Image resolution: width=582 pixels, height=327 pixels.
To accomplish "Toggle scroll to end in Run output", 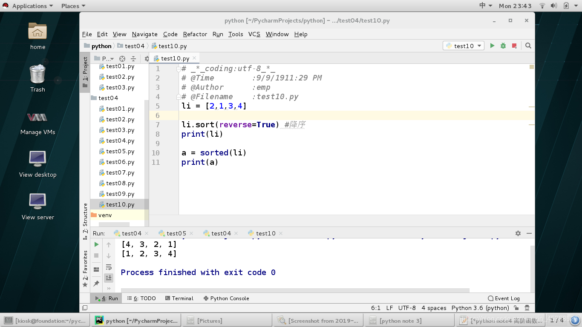I will (109, 278).
